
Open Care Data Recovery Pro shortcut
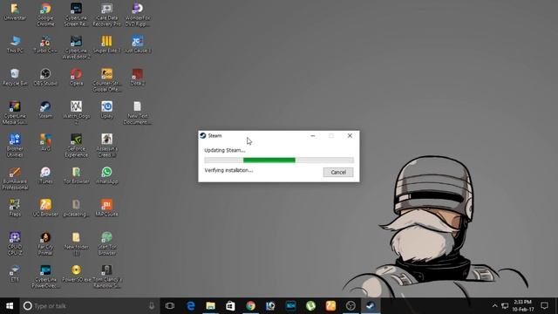[x=106, y=14]
